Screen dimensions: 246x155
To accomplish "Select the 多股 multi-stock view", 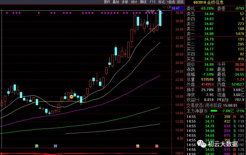I will pyautogui.click(x=125, y=2).
